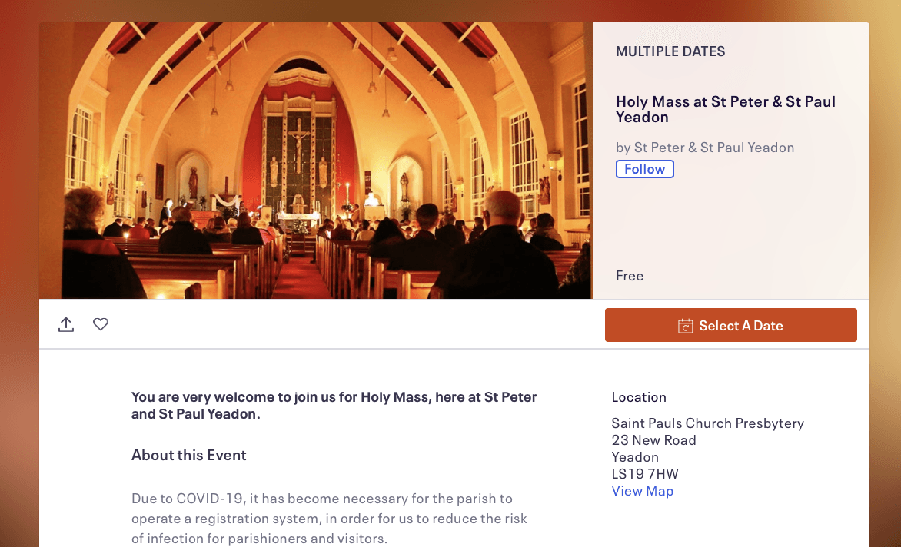Click the crucifix at the altar in photo
Screen dimensions: 901x547
[x=298, y=142]
